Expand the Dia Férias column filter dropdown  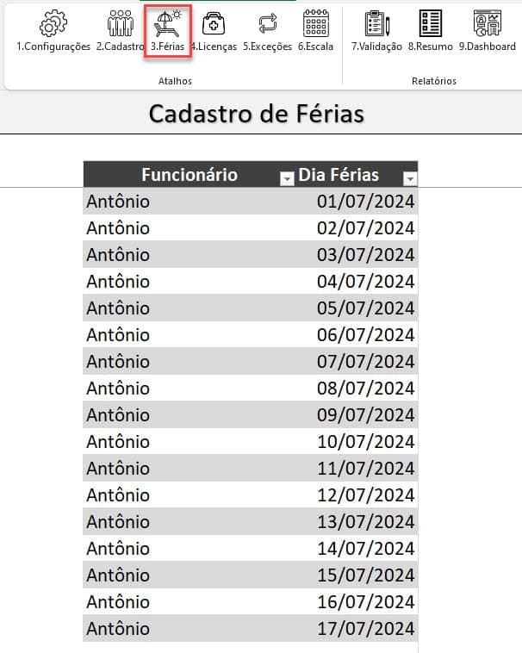(x=410, y=178)
